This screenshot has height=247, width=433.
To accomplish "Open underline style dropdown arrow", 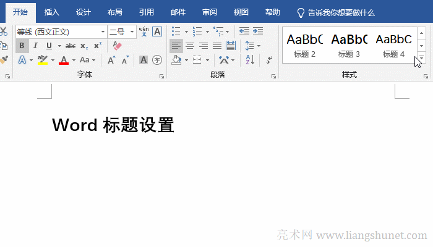I will coord(59,46).
